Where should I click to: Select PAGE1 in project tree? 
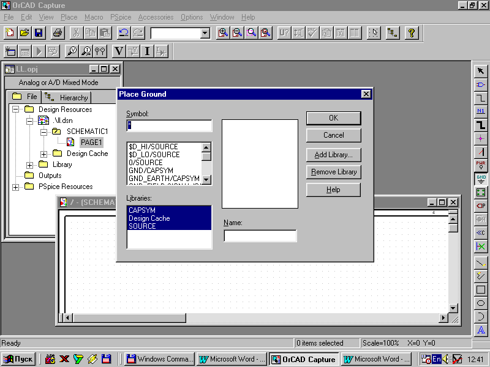91,143
